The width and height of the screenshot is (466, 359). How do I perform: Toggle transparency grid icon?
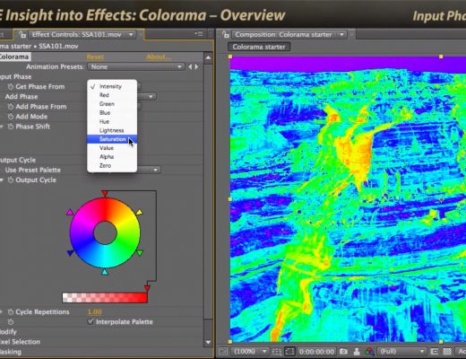coord(447,351)
